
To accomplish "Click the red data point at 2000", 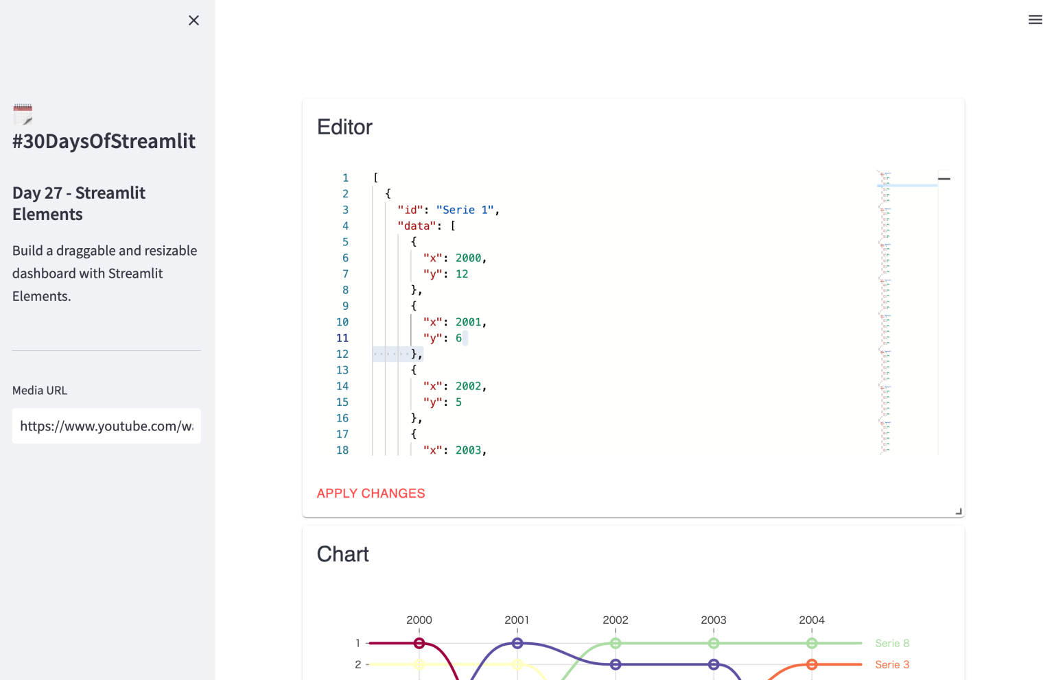I will [x=419, y=644].
